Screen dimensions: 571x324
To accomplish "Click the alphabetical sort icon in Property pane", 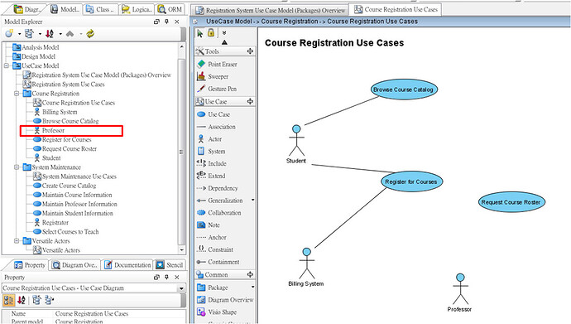I will tap(22, 300).
